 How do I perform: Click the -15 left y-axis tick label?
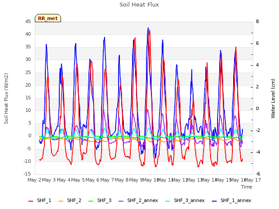(x=27, y=174)
